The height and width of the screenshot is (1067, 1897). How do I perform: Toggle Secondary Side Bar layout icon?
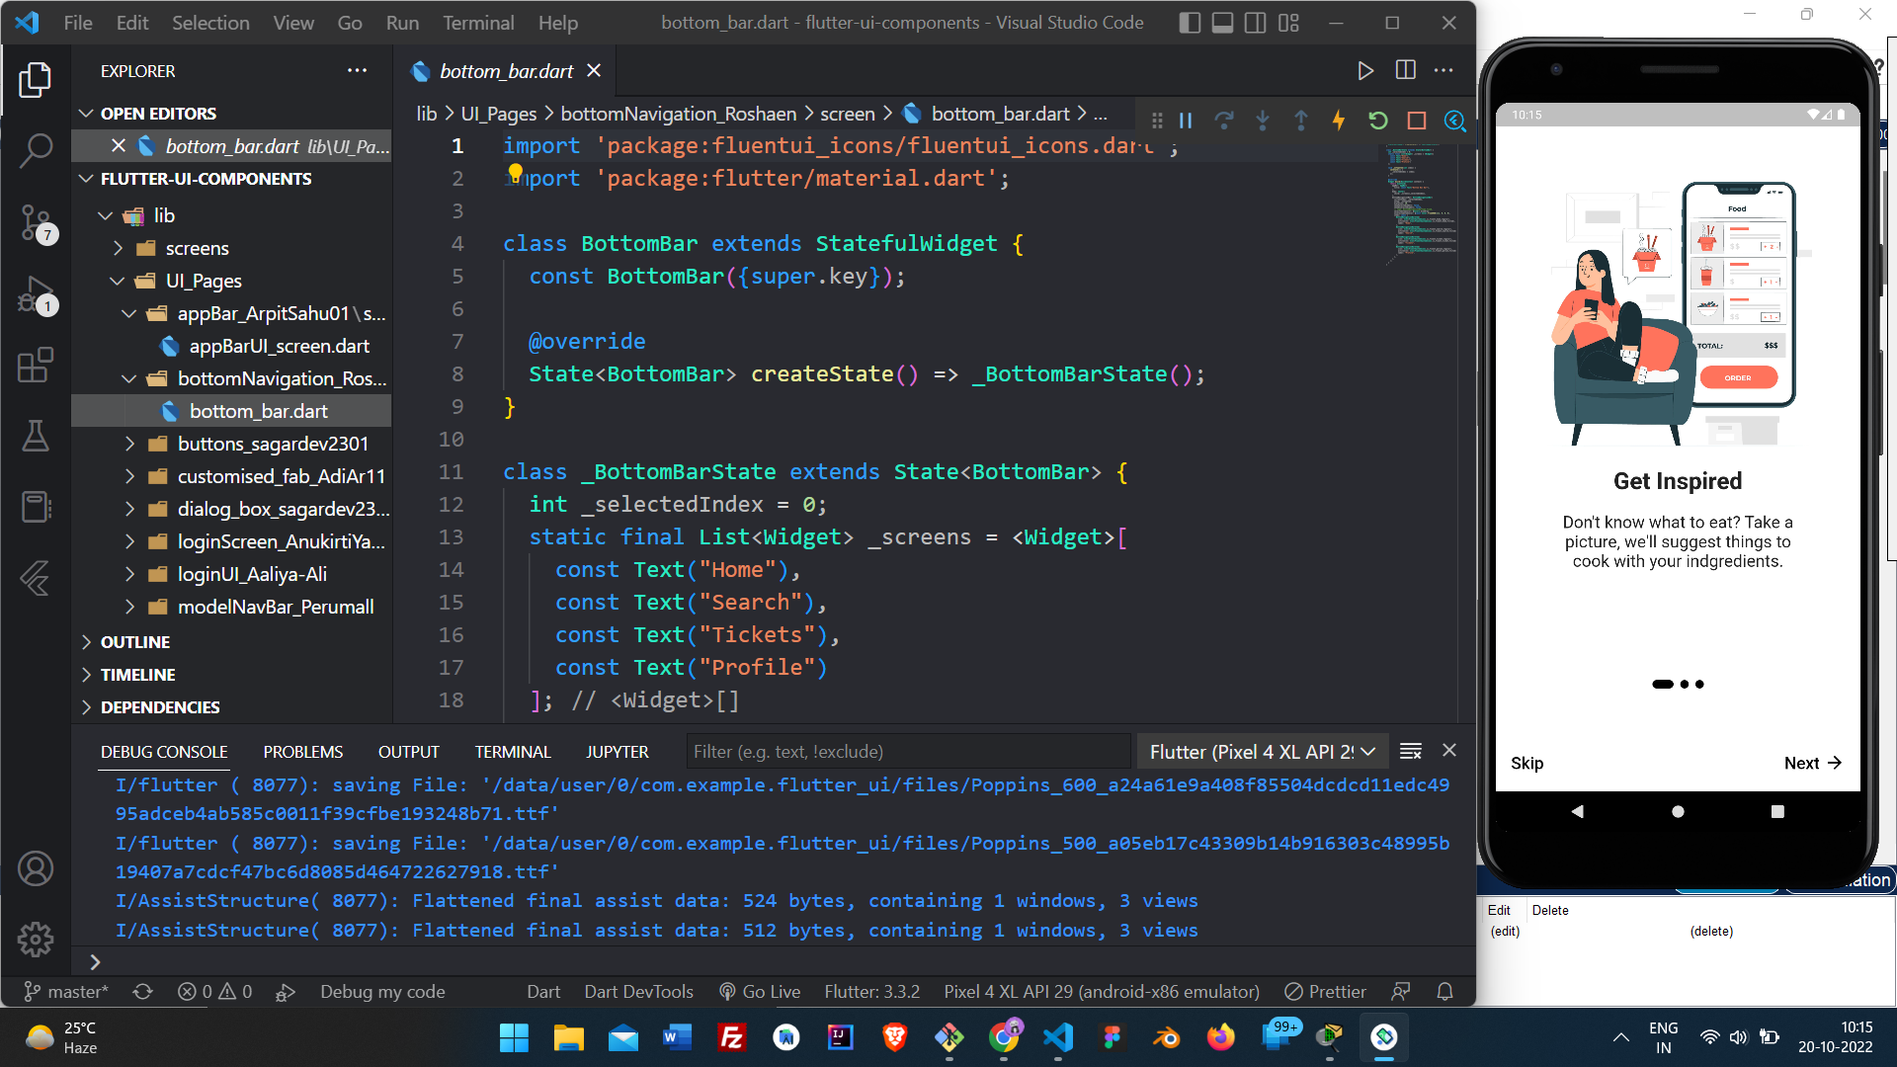tap(1256, 23)
